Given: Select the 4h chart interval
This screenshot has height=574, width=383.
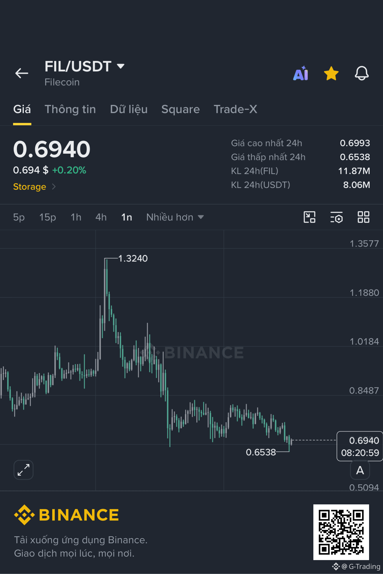Looking at the screenshot, I should tap(101, 217).
